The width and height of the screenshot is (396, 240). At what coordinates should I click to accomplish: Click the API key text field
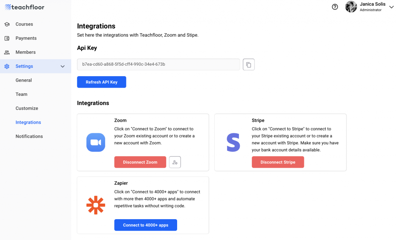pos(159,65)
